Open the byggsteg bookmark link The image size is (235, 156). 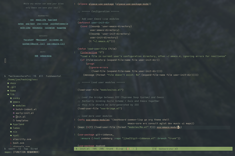click(x=61, y=28)
